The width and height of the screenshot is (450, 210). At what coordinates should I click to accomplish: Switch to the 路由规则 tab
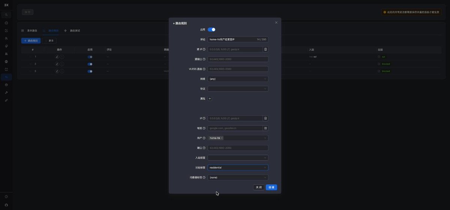pyautogui.click(x=51, y=30)
